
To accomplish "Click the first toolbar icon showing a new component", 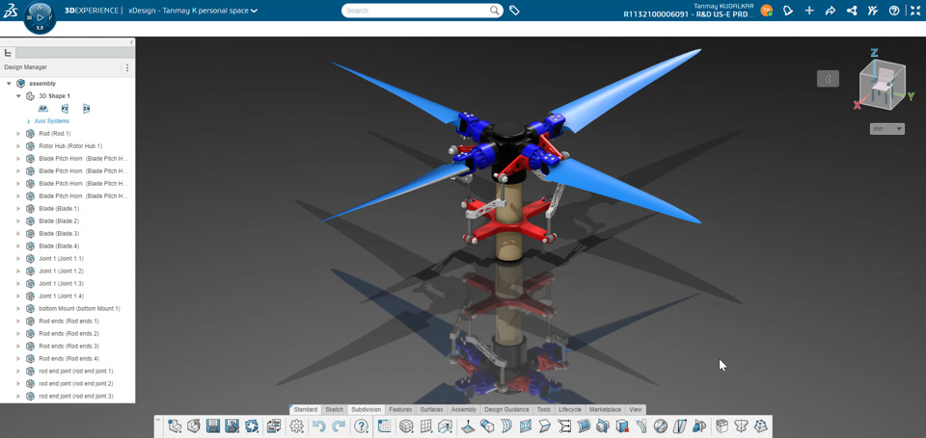I will point(175,426).
